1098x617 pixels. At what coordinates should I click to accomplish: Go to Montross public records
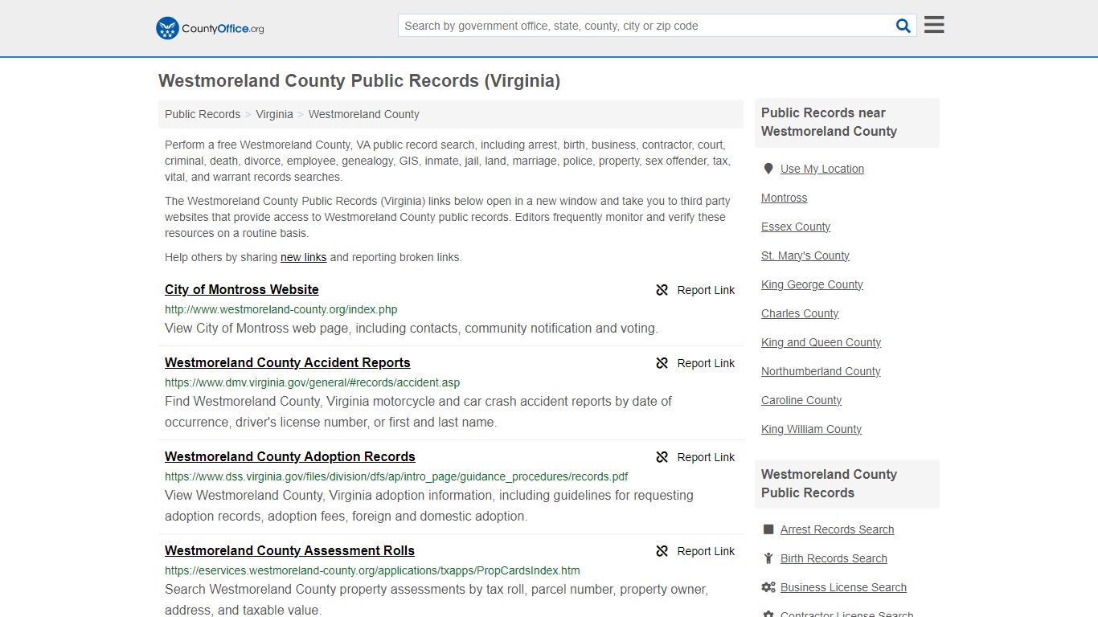(785, 198)
